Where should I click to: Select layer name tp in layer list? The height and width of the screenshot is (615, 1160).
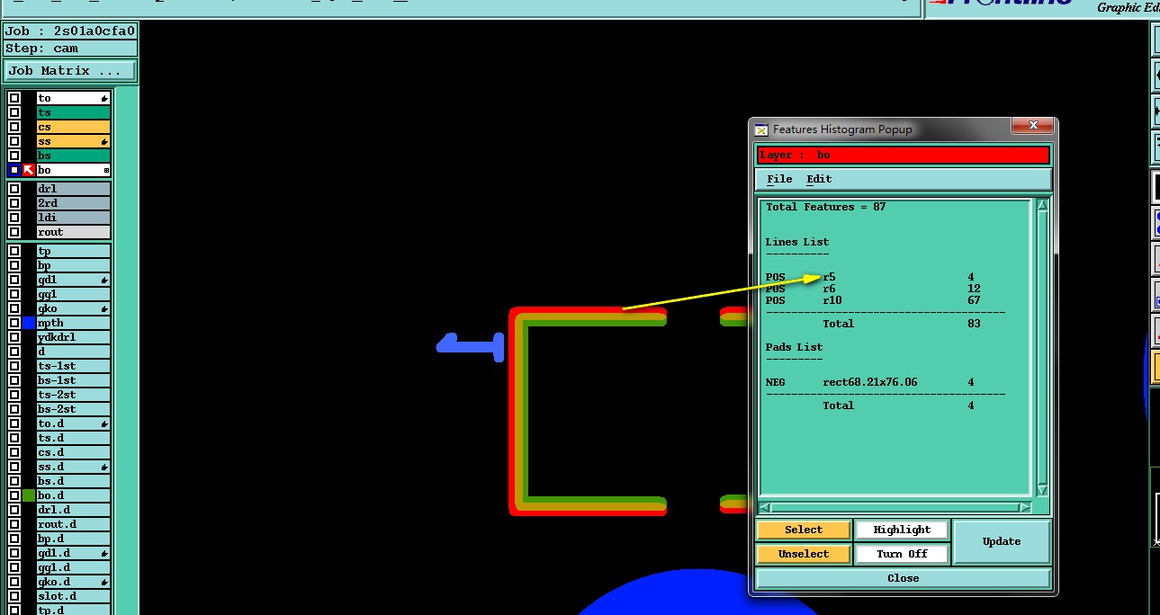[x=73, y=251]
